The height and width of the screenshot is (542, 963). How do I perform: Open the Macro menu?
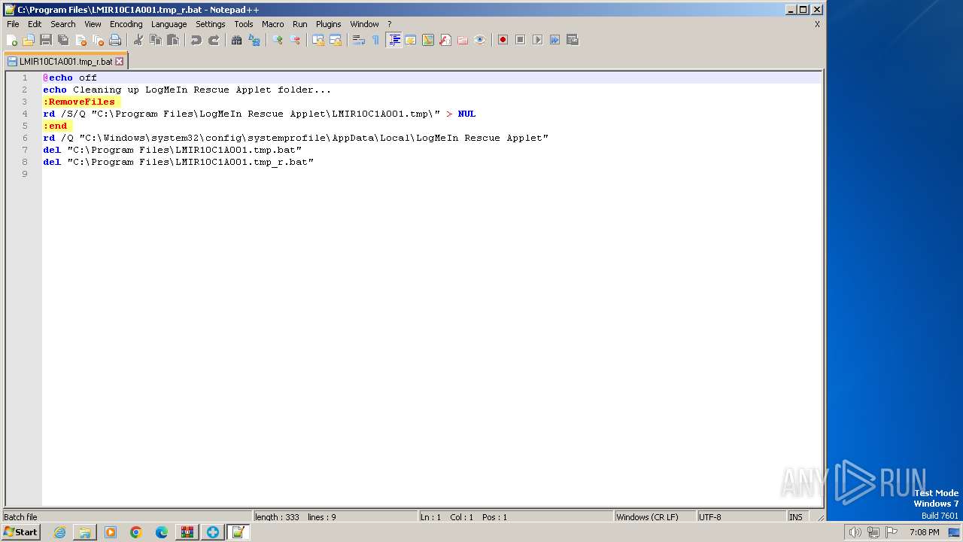point(272,24)
